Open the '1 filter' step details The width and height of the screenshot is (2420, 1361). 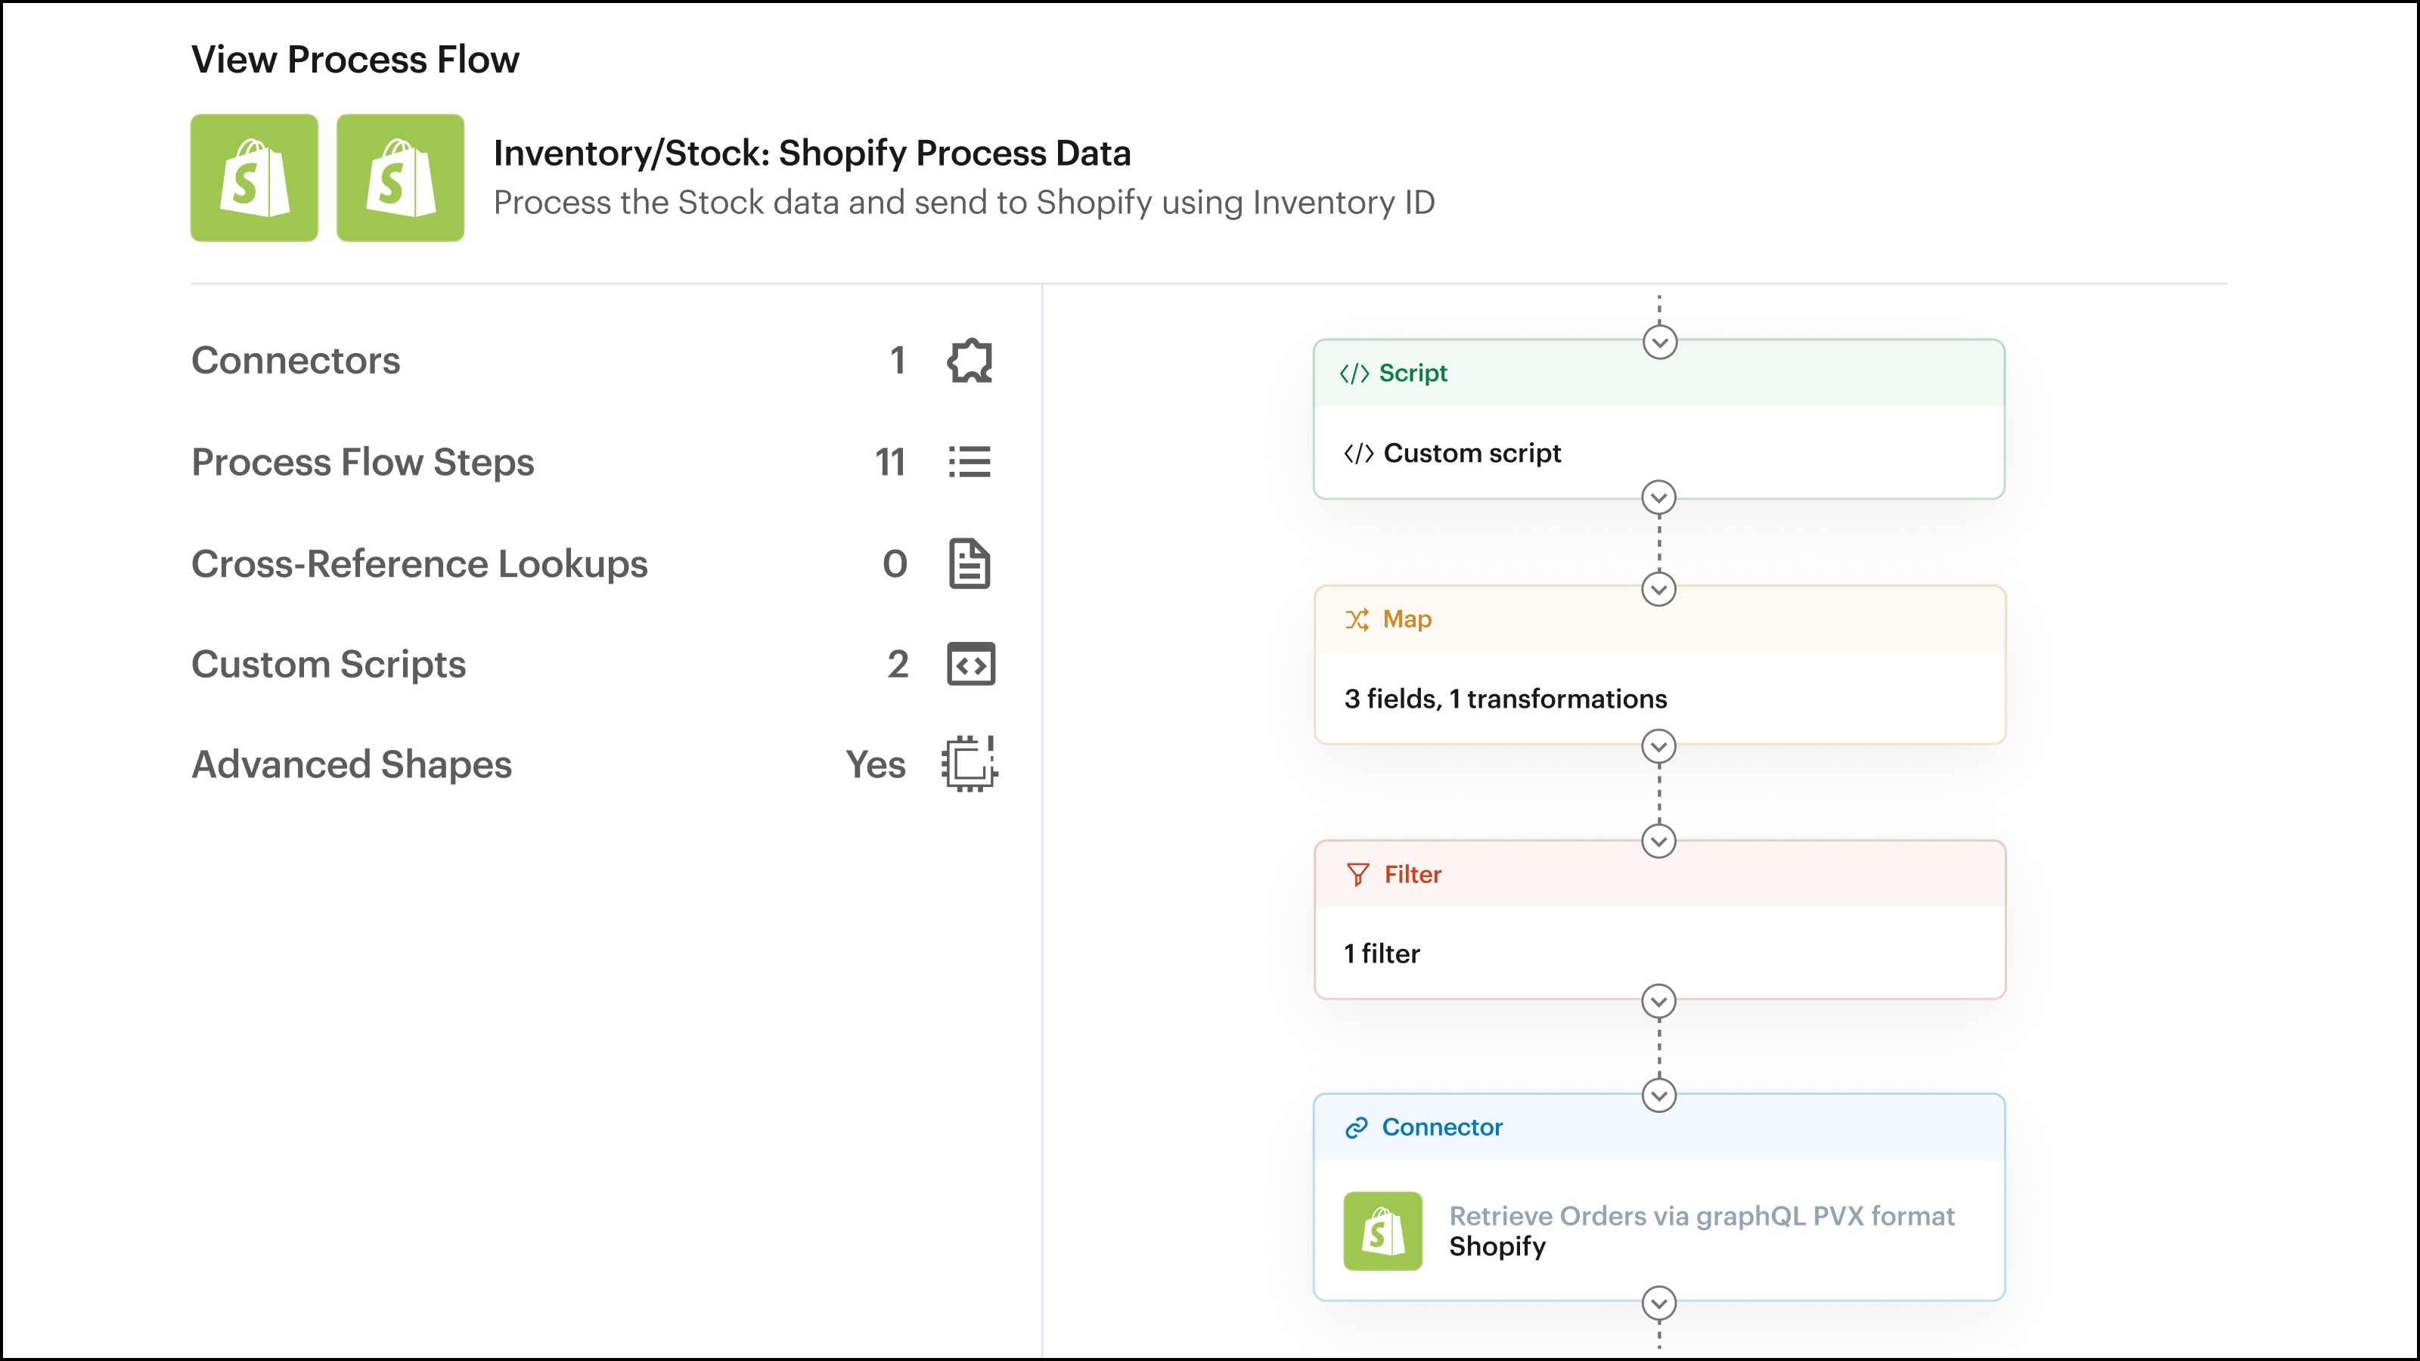pyautogui.click(x=1382, y=953)
